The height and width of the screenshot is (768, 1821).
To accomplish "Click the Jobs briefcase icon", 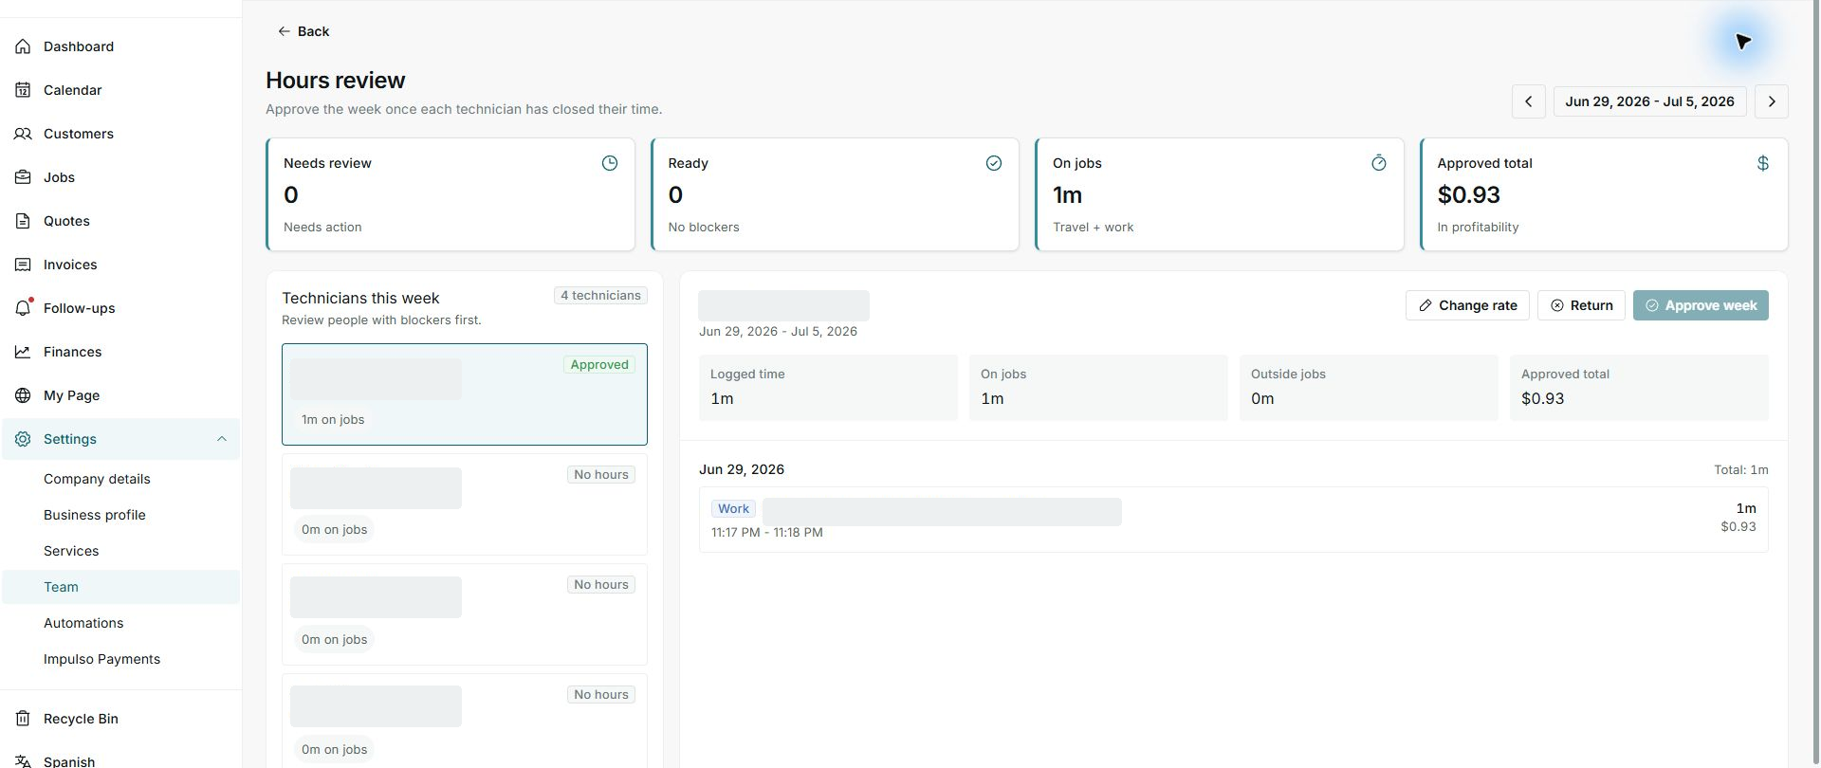I will (x=23, y=177).
